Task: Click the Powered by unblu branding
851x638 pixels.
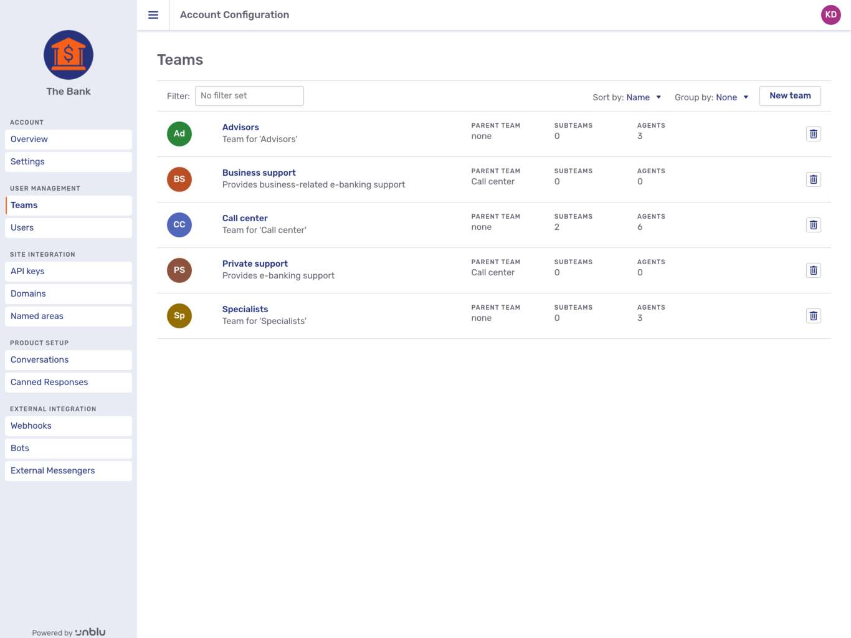Action: pos(68,632)
